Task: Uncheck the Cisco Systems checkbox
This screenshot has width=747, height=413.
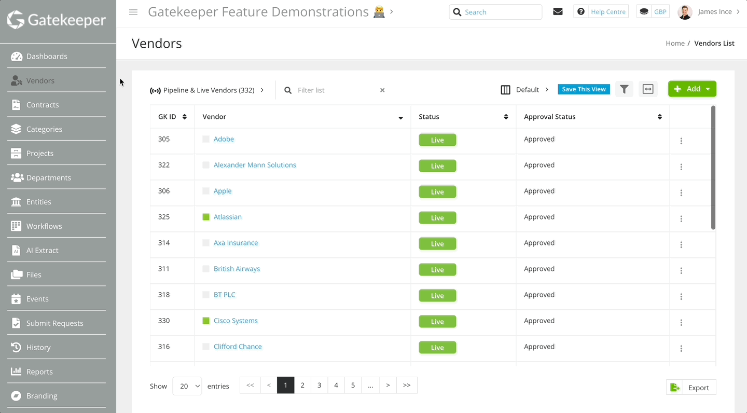Action: point(206,321)
